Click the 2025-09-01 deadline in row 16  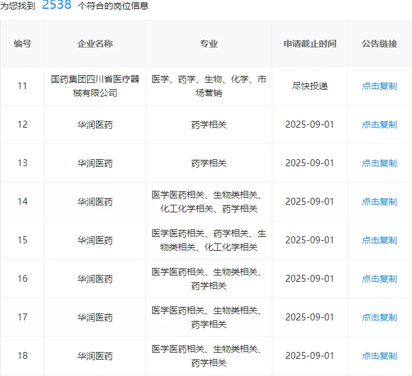(x=310, y=279)
